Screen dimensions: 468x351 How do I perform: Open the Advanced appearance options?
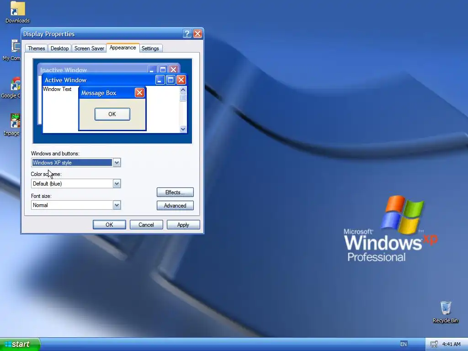point(175,205)
